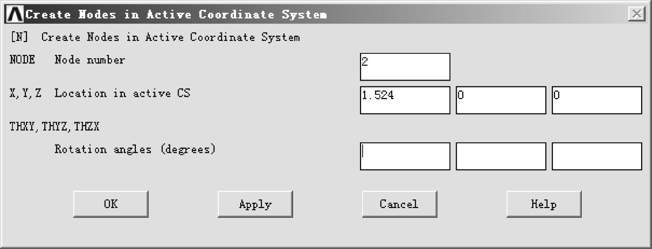This screenshot has width=652, height=249.
Task: Click the "X, Y, Z" label
Action: tap(26, 93)
